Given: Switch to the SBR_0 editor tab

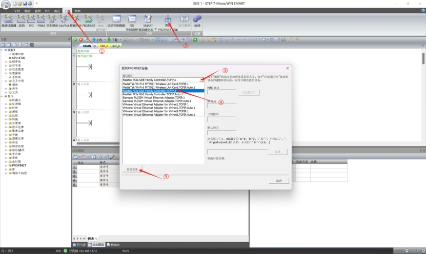Looking at the screenshot, I should coord(104,46).
